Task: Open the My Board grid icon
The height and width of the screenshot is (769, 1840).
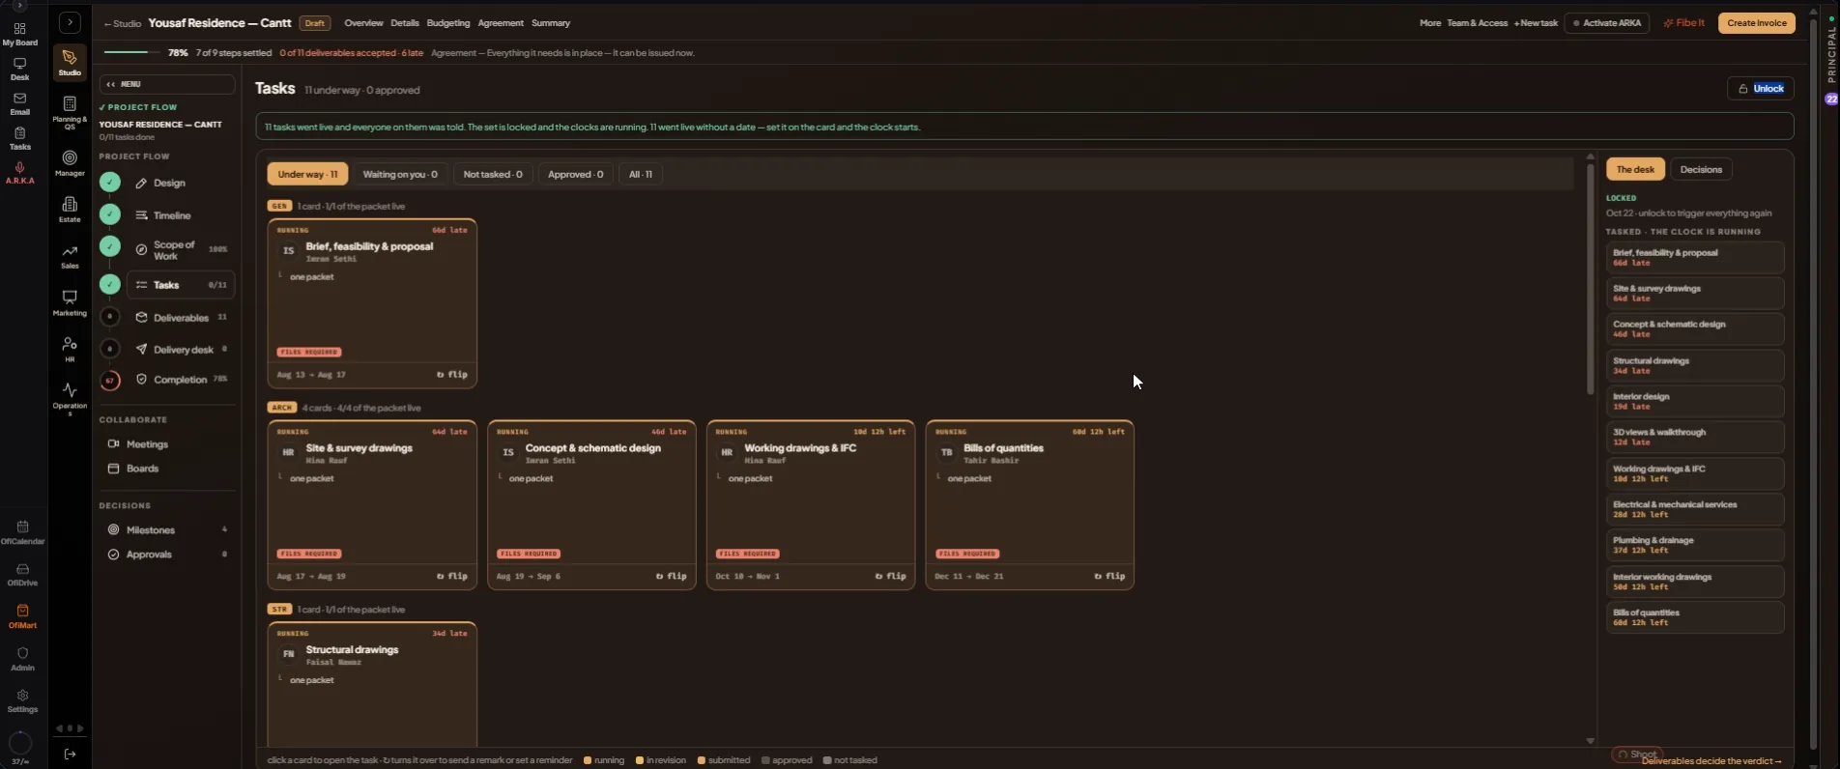Action: pos(19,29)
